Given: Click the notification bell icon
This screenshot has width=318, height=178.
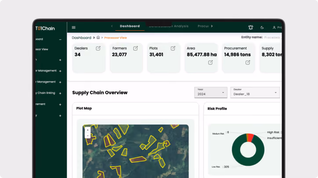Looking at the screenshot, I should coord(251,27).
